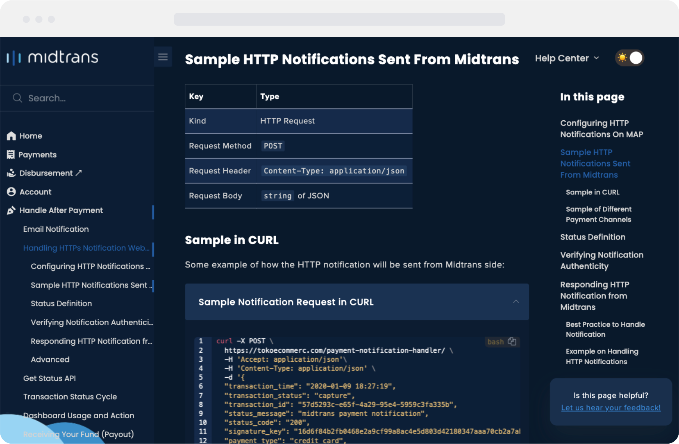Open Verifying Notification Authenticity sidebar item

tap(92, 322)
